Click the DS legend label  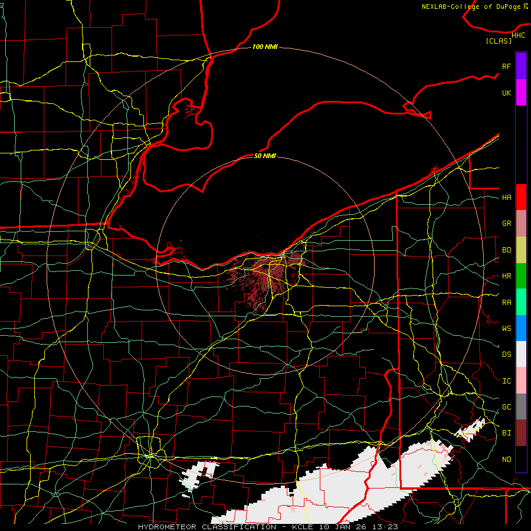[506, 354]
